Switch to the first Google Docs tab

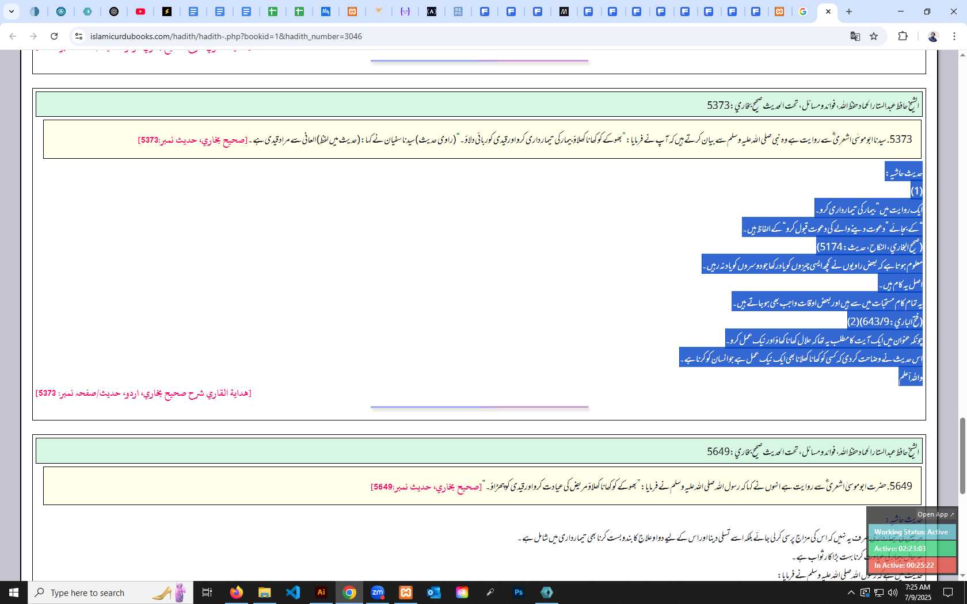point(193,12)
